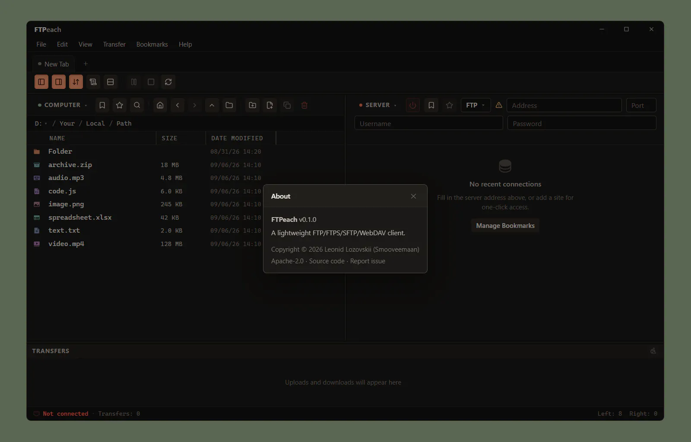Toggle the transfers panel with arrows icon
Viewport: 691px width, 442px height.
pyautogui.click(x=76, y=82)
